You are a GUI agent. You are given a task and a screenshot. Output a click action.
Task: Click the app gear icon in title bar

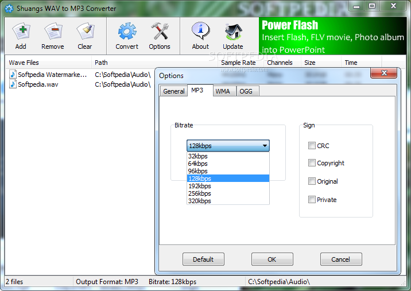pyautogui.click(x=9, y=9)
